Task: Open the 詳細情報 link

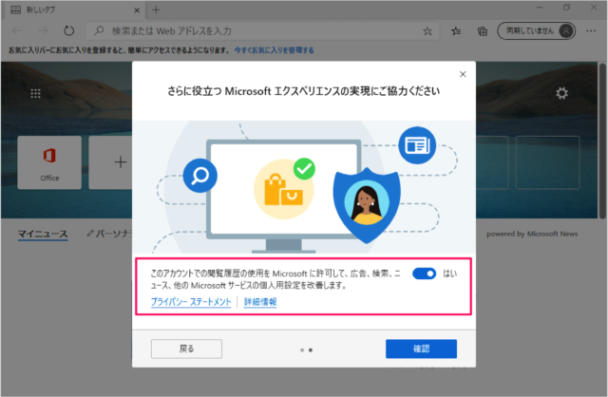Action: click(260, 302)
